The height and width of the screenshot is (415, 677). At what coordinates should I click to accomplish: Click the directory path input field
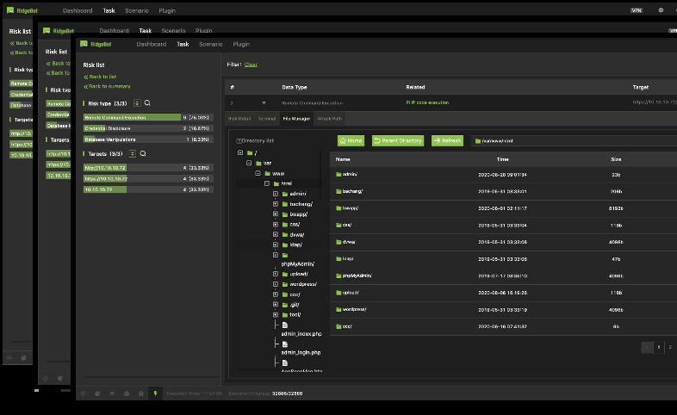click(x=575, y=140)
